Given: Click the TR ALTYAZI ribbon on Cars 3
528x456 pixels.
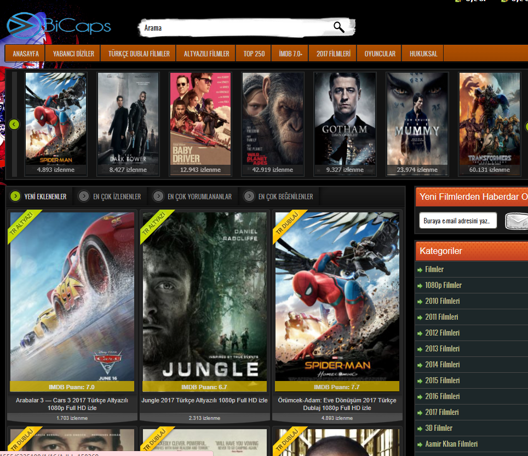Looking at the screenshot, I should coord(21,223).
